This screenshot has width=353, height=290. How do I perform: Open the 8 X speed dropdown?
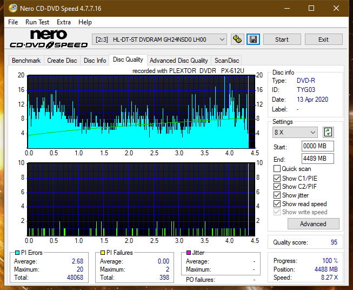pos(295,132)
